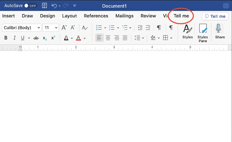This screenshot has width=232, height=142.
Task: Expand font color picker arrow
Action: [x=84, y=38]
